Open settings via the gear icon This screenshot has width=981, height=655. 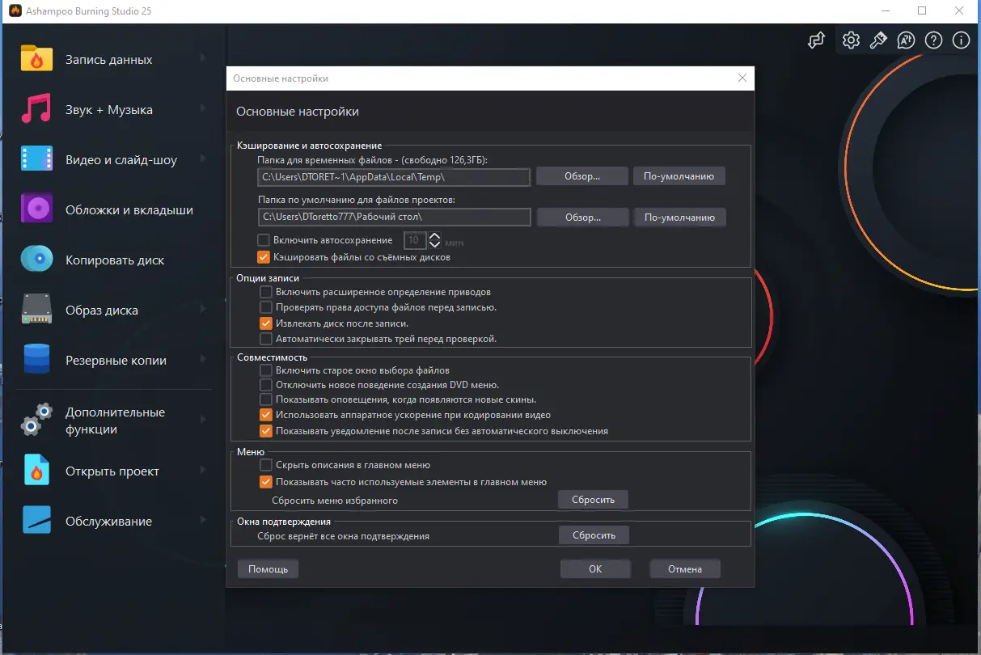click(851, 40)
